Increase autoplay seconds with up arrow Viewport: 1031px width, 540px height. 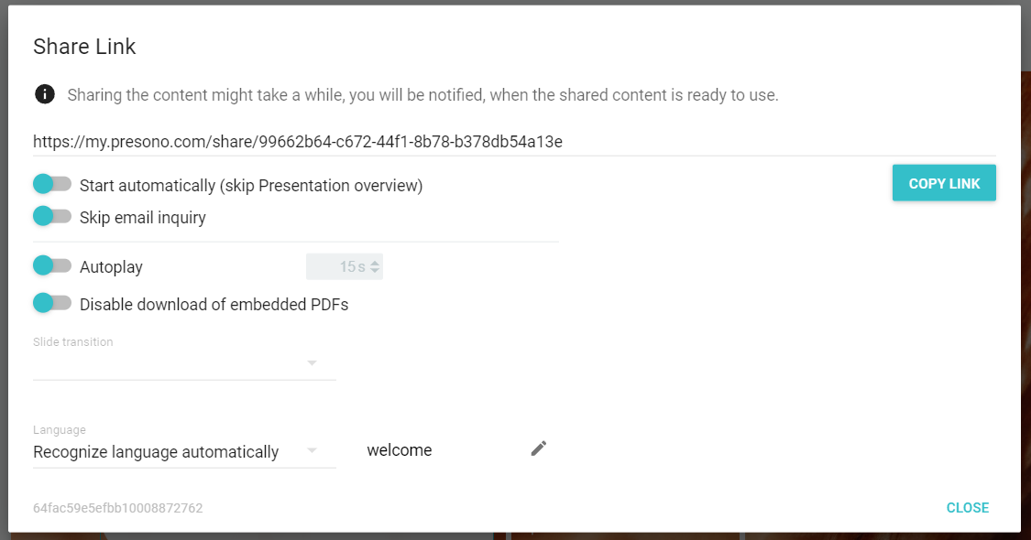pyautogui.click(x=375, y=263)
